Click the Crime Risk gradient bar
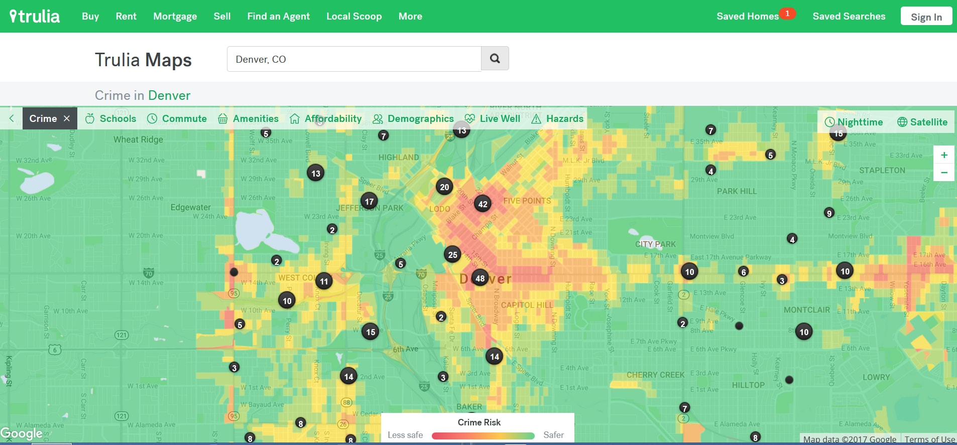 click(483, 435)
